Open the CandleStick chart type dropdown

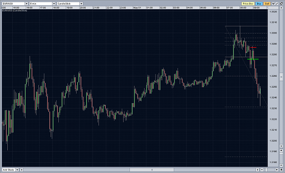pos(82,4)
